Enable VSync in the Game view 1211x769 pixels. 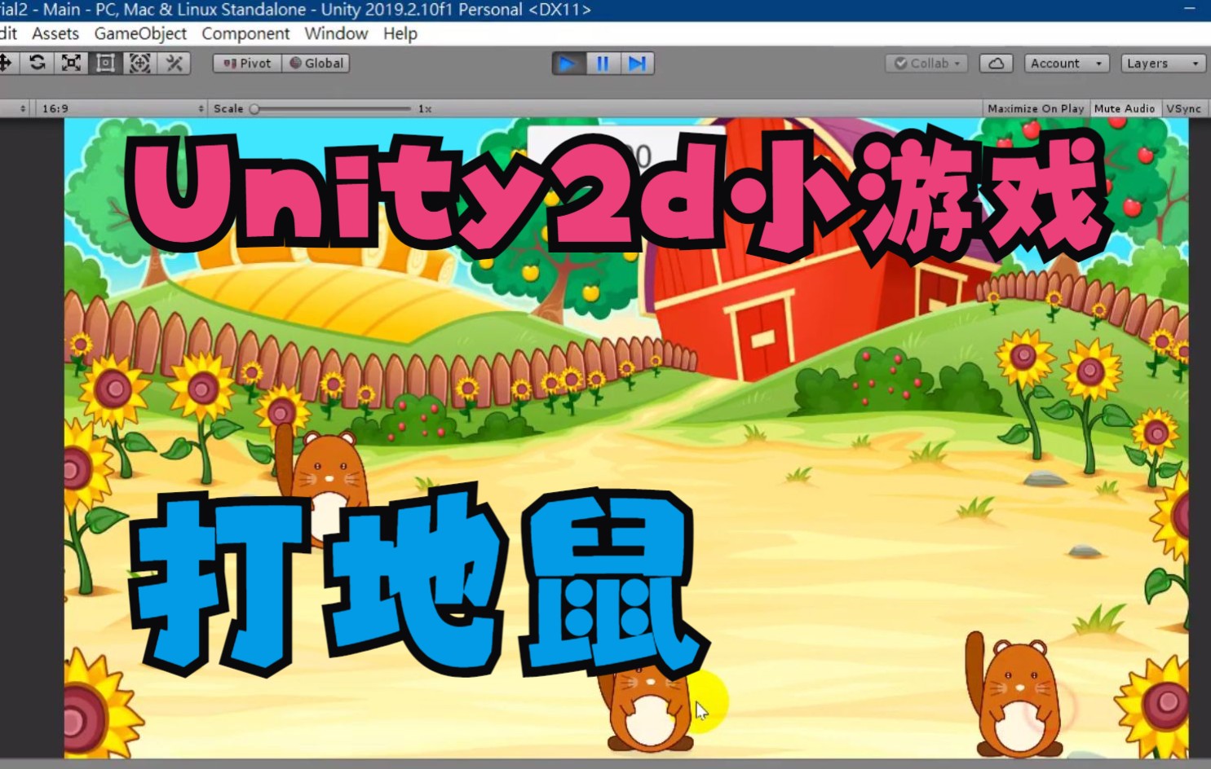[1183, 108]
